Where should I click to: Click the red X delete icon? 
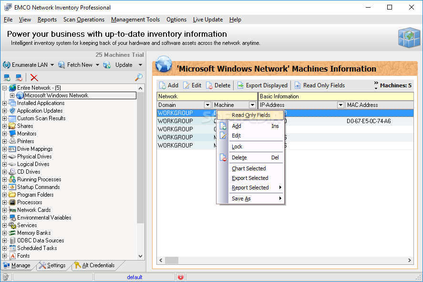click(x=34, y=78)
